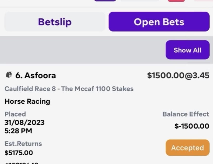Click the partially visible bet reference number
The height and width of the screenshot is (164, 213).
coord(21,163)
